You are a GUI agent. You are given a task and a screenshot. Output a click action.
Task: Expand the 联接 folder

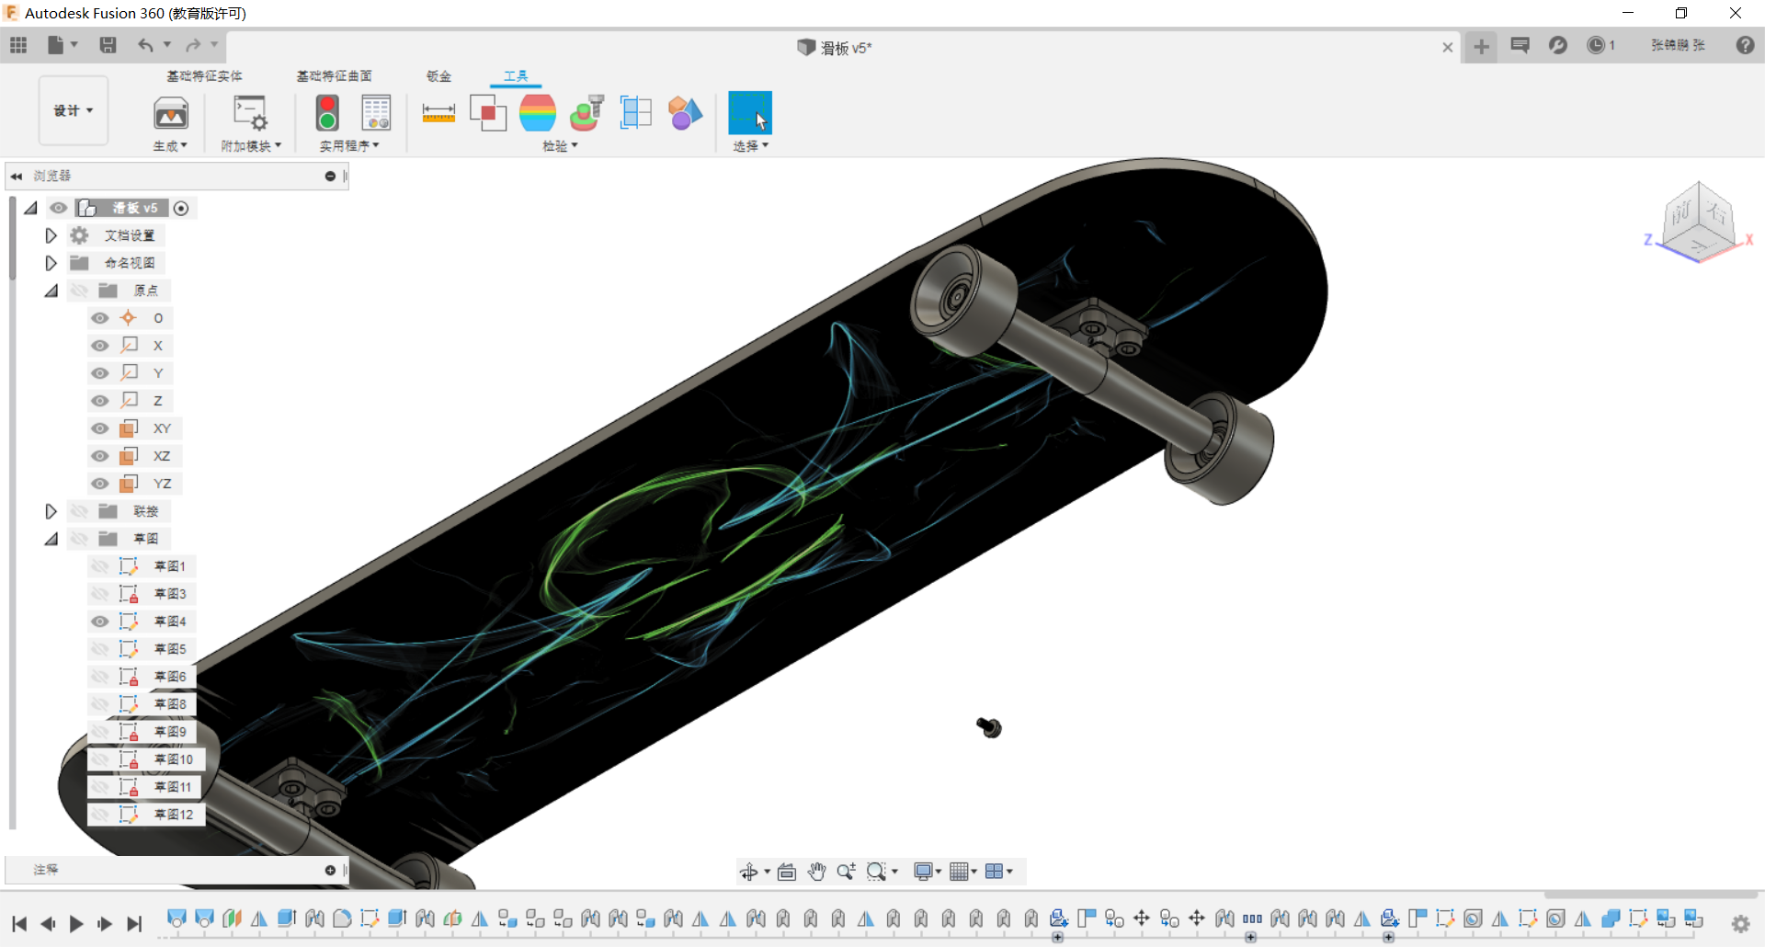pos(51,511)
